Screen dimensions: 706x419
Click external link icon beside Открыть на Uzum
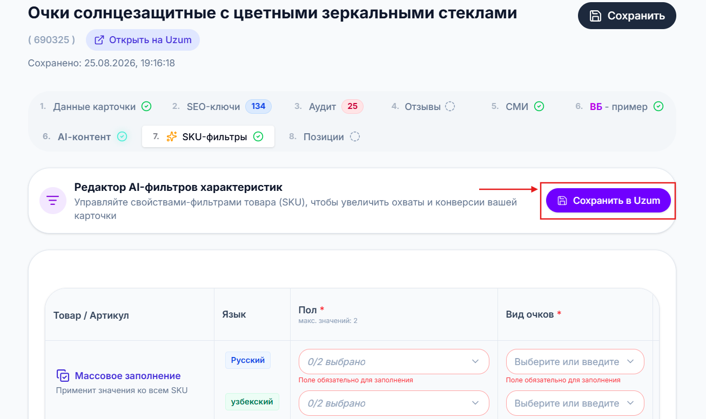[x=99, y=40]
